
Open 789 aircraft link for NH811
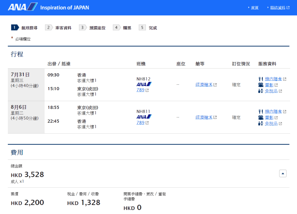[x=140, y=122]
